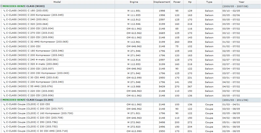
Task: Click magnifier icon for C 200 Kompressor (203.045)
Action: (x=4, y=15)
